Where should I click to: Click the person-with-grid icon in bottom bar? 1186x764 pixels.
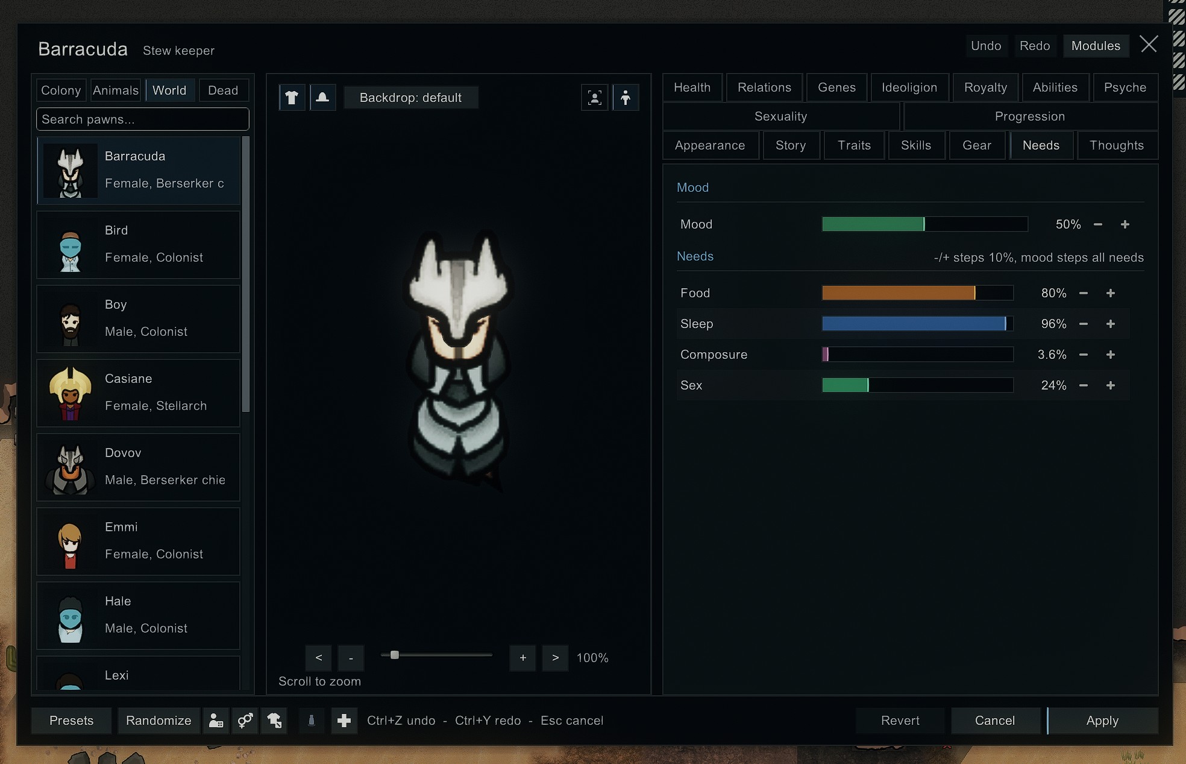click(x=216, y=721)
